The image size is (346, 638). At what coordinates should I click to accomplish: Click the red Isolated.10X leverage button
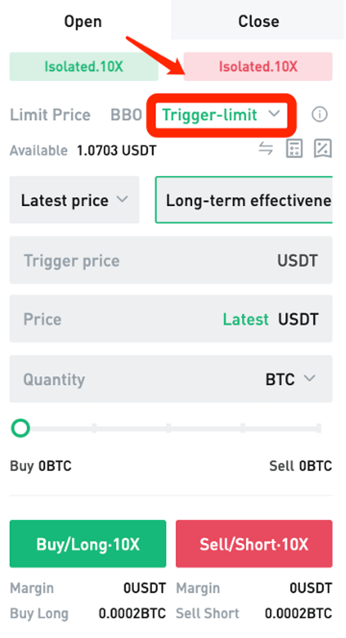tap(258, 66)
